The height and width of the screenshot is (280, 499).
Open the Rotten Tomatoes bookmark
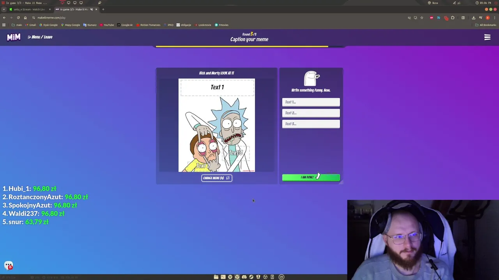point(148,25)
